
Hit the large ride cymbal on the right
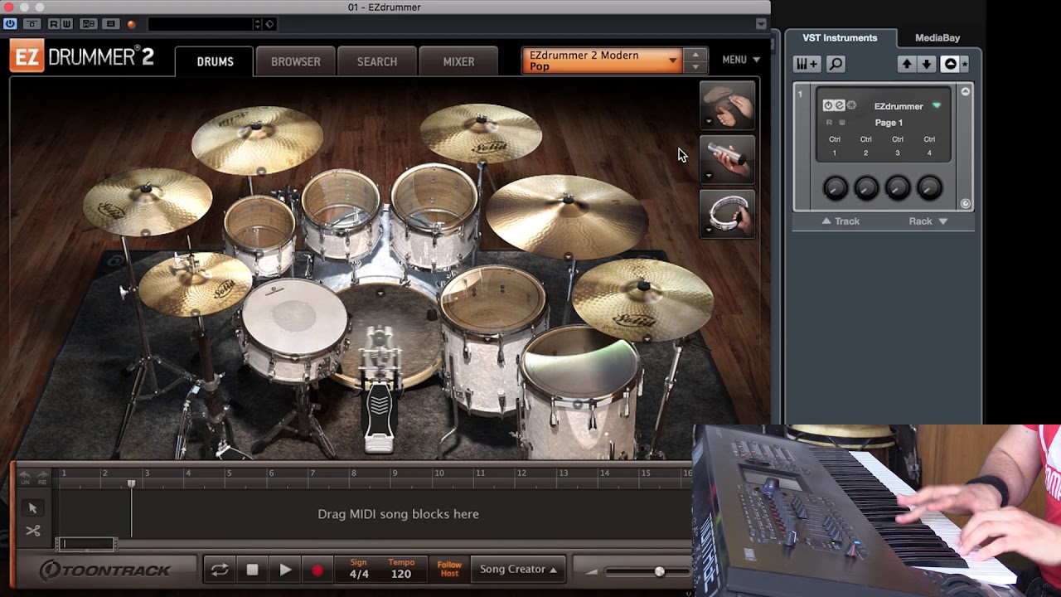click(x=567, y=215)
